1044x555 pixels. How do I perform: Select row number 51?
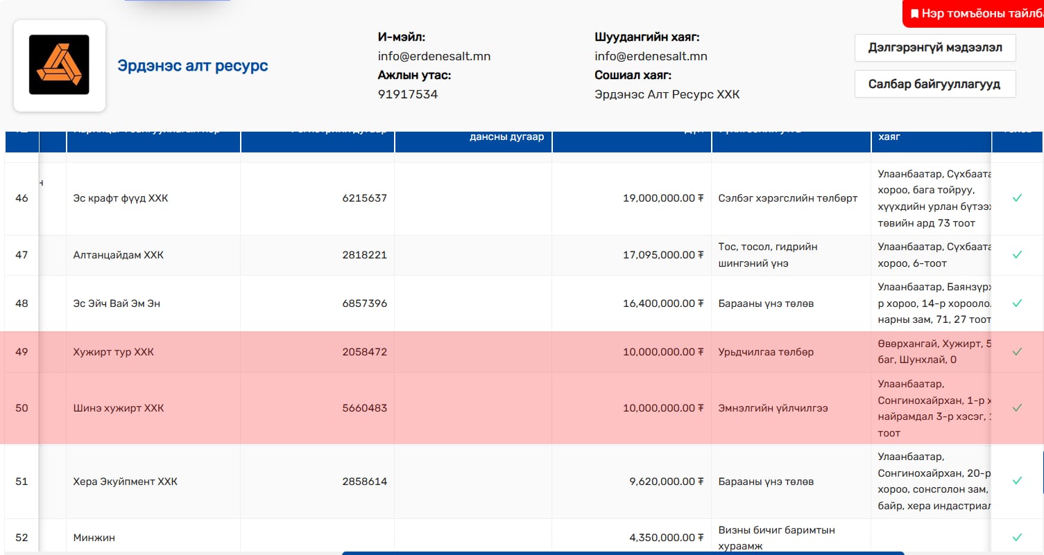coord(22,482)
